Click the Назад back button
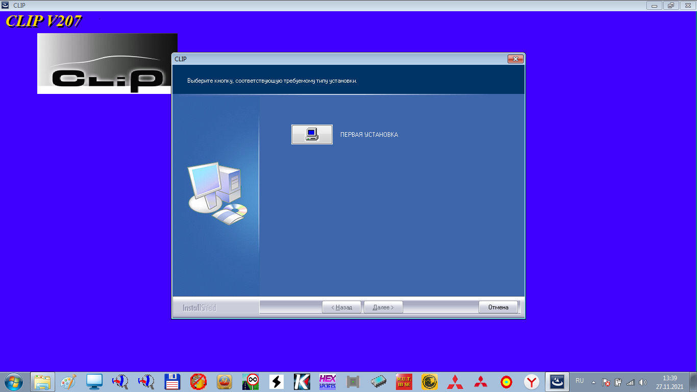Viewport: 697px width, 392px height. (341, 307)
